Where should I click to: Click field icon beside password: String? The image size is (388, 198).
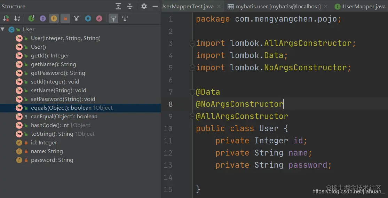19,160
